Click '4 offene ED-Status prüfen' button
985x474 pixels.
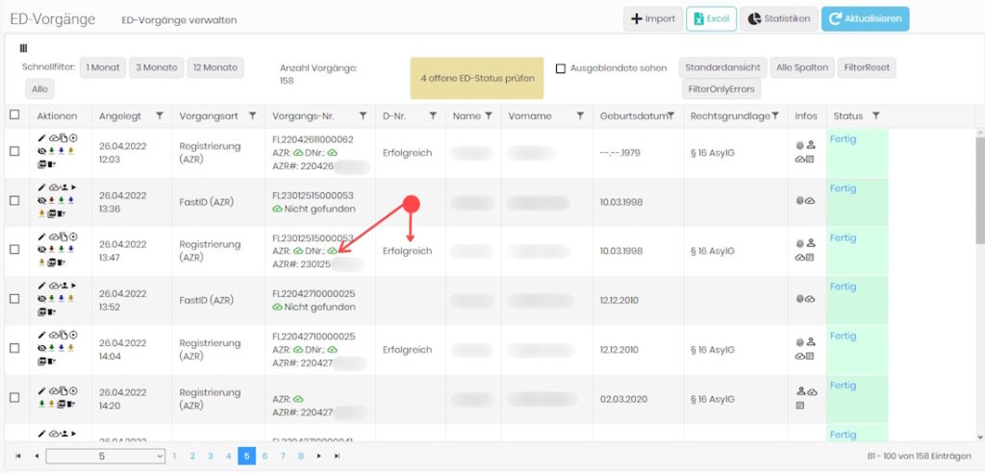coord(476,77)
